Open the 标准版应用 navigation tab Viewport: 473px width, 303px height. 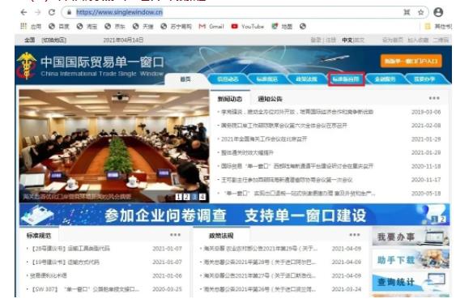pyautogui.click(x=346, y=79)
